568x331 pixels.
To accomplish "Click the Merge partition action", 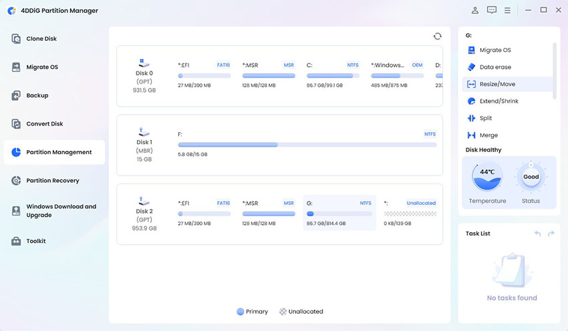I will click(x=488, y=135).
